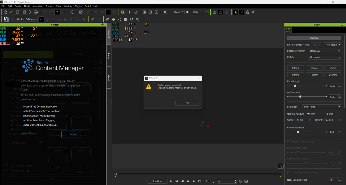Open the Know More link

29,133
